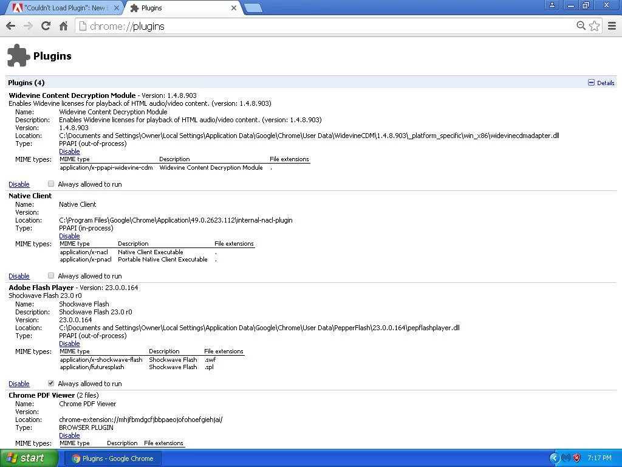Click the chrome://plugins address bar
Image resolution: width=622 pixels, height=467 pixels.
pos(326,26)
